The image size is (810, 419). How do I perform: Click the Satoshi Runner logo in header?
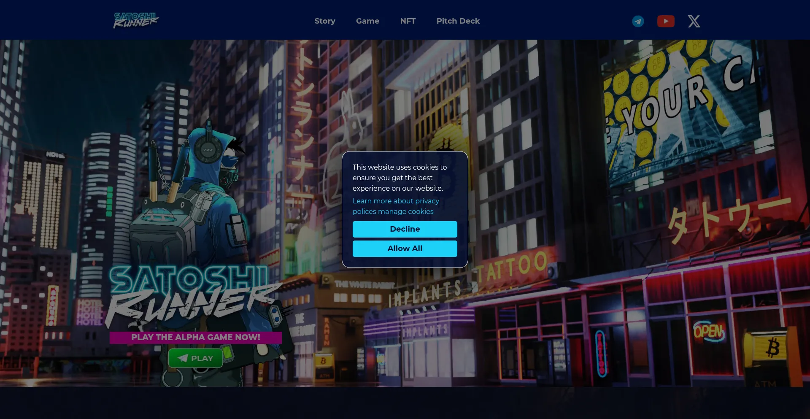[136, 20]
